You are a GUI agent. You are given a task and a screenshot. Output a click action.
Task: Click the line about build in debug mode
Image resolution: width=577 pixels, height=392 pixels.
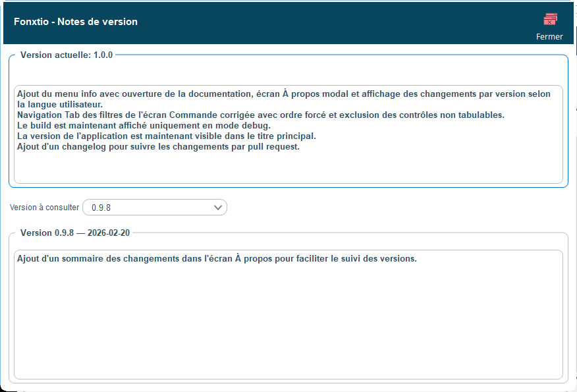coord(144,126)
